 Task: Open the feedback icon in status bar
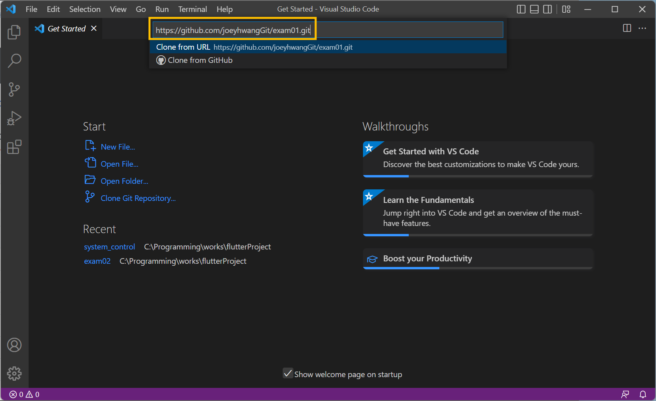click(625, 394)
